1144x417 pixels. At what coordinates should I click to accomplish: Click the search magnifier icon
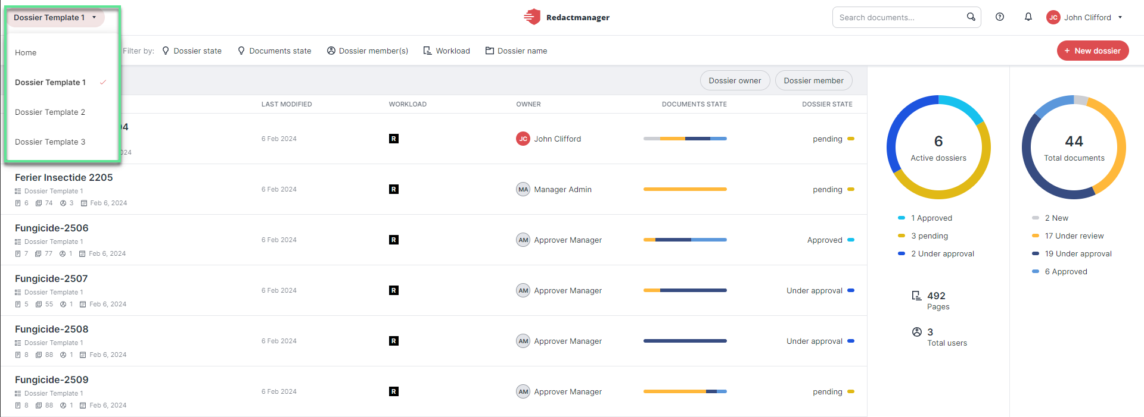(x=971, y=17)
